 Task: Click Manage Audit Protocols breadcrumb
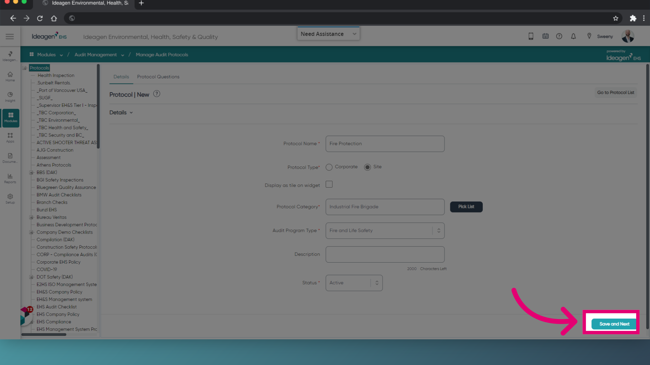point(162,55)
